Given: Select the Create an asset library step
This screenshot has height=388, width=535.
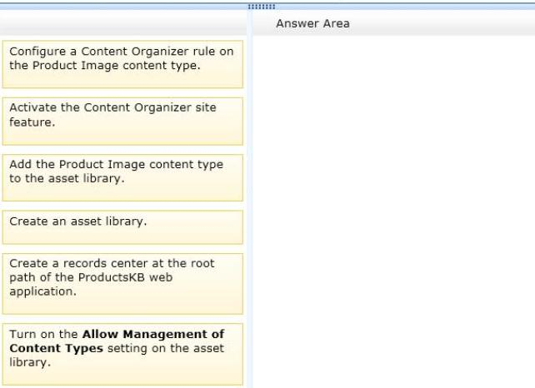Looking at the screenshot, I should tap(122, 226).
